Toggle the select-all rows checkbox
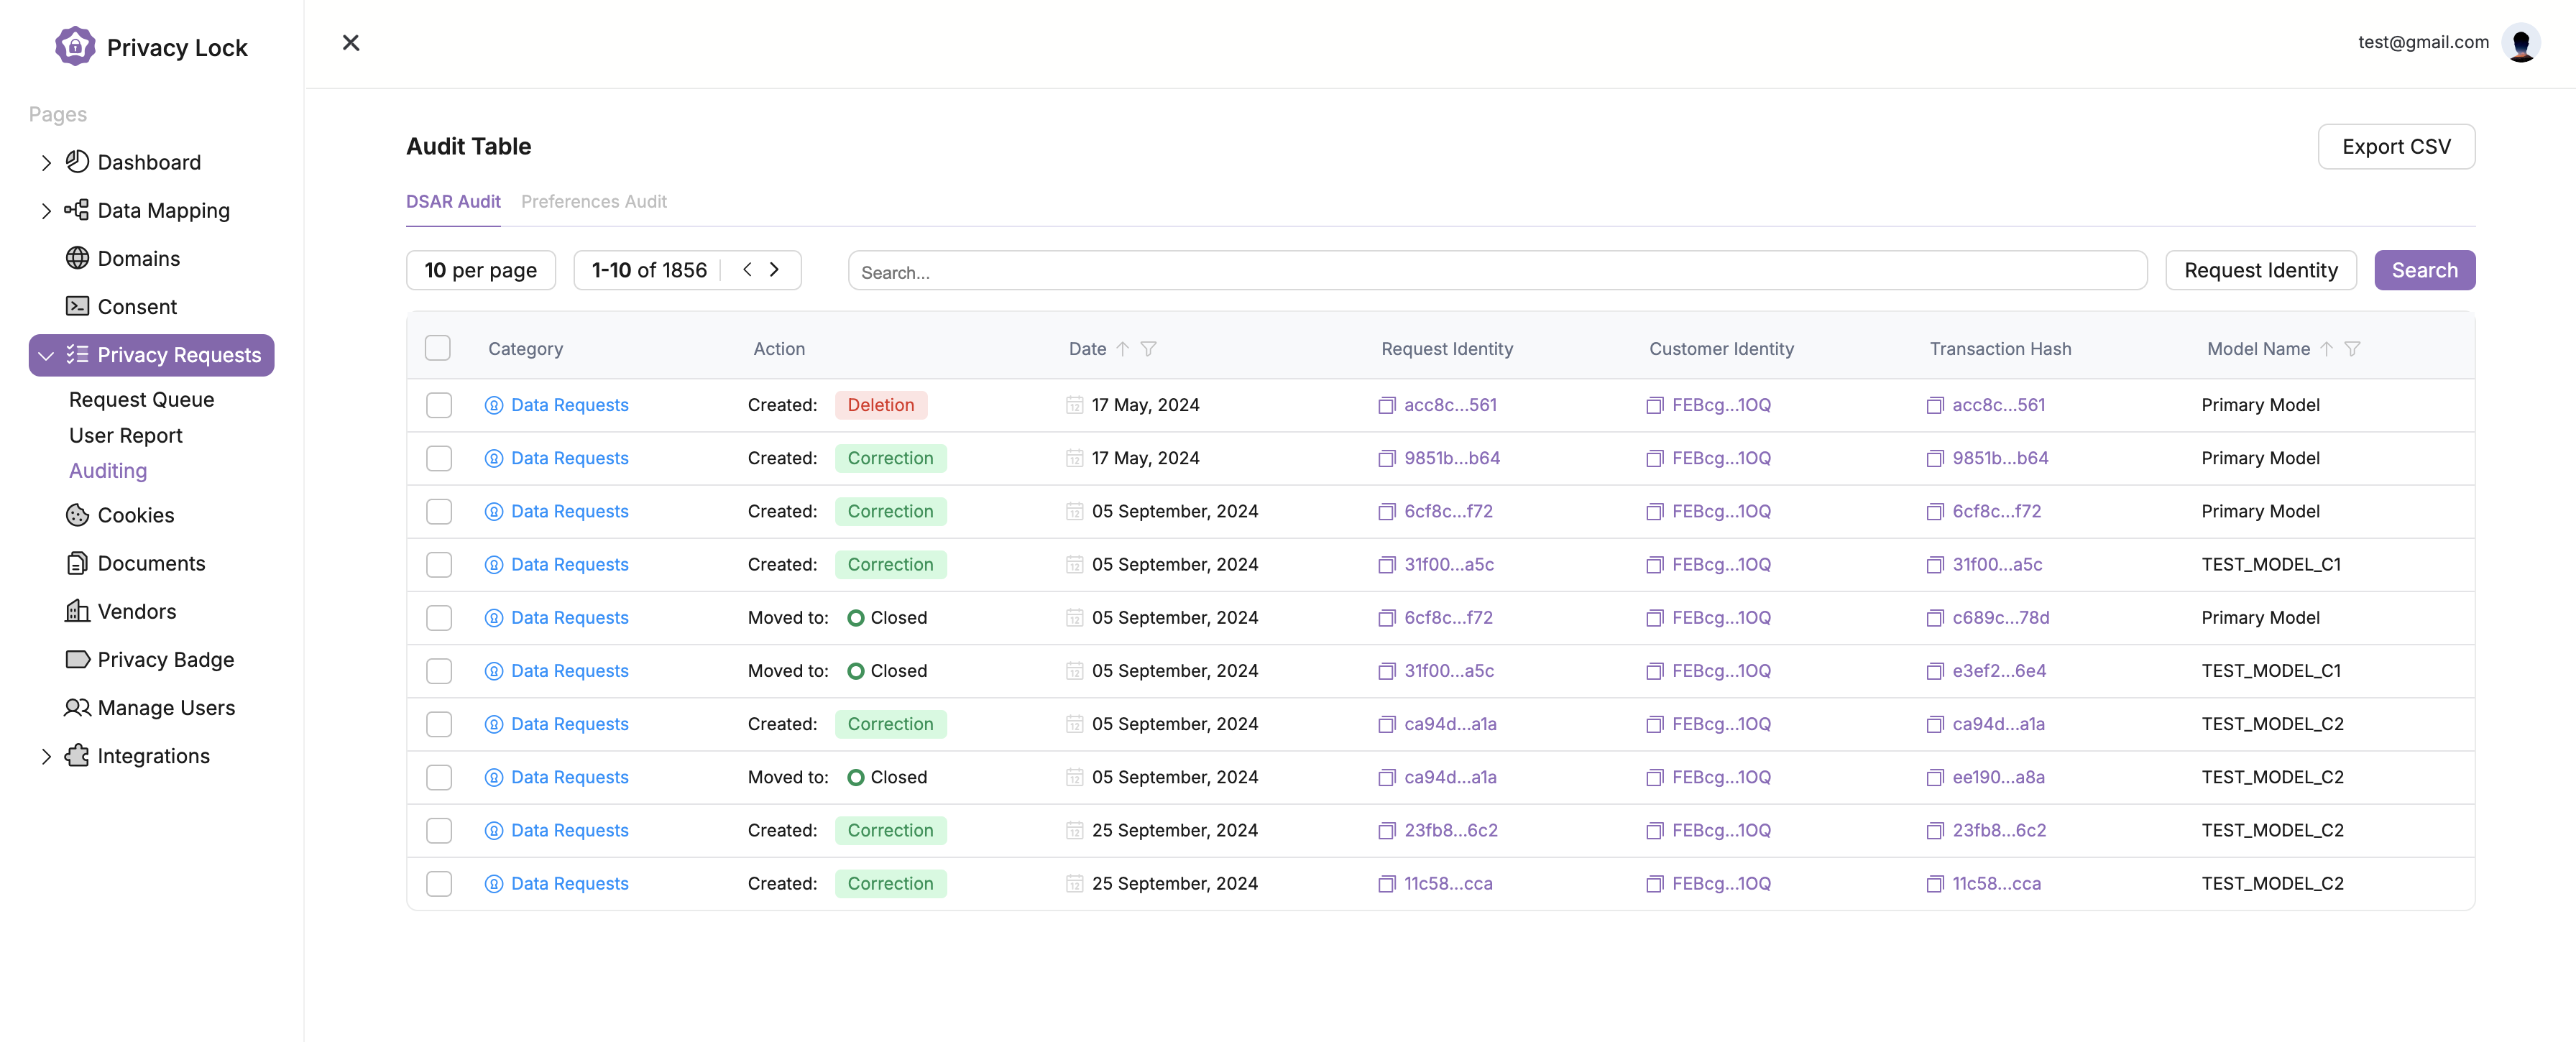This screenshot has width=2576, height=1042. pyautogui.click(x=437, y=347)
